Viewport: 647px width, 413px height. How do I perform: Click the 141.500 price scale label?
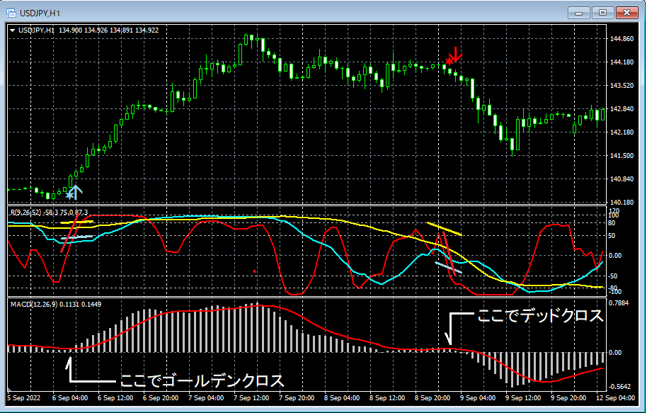tap(622, 156)
